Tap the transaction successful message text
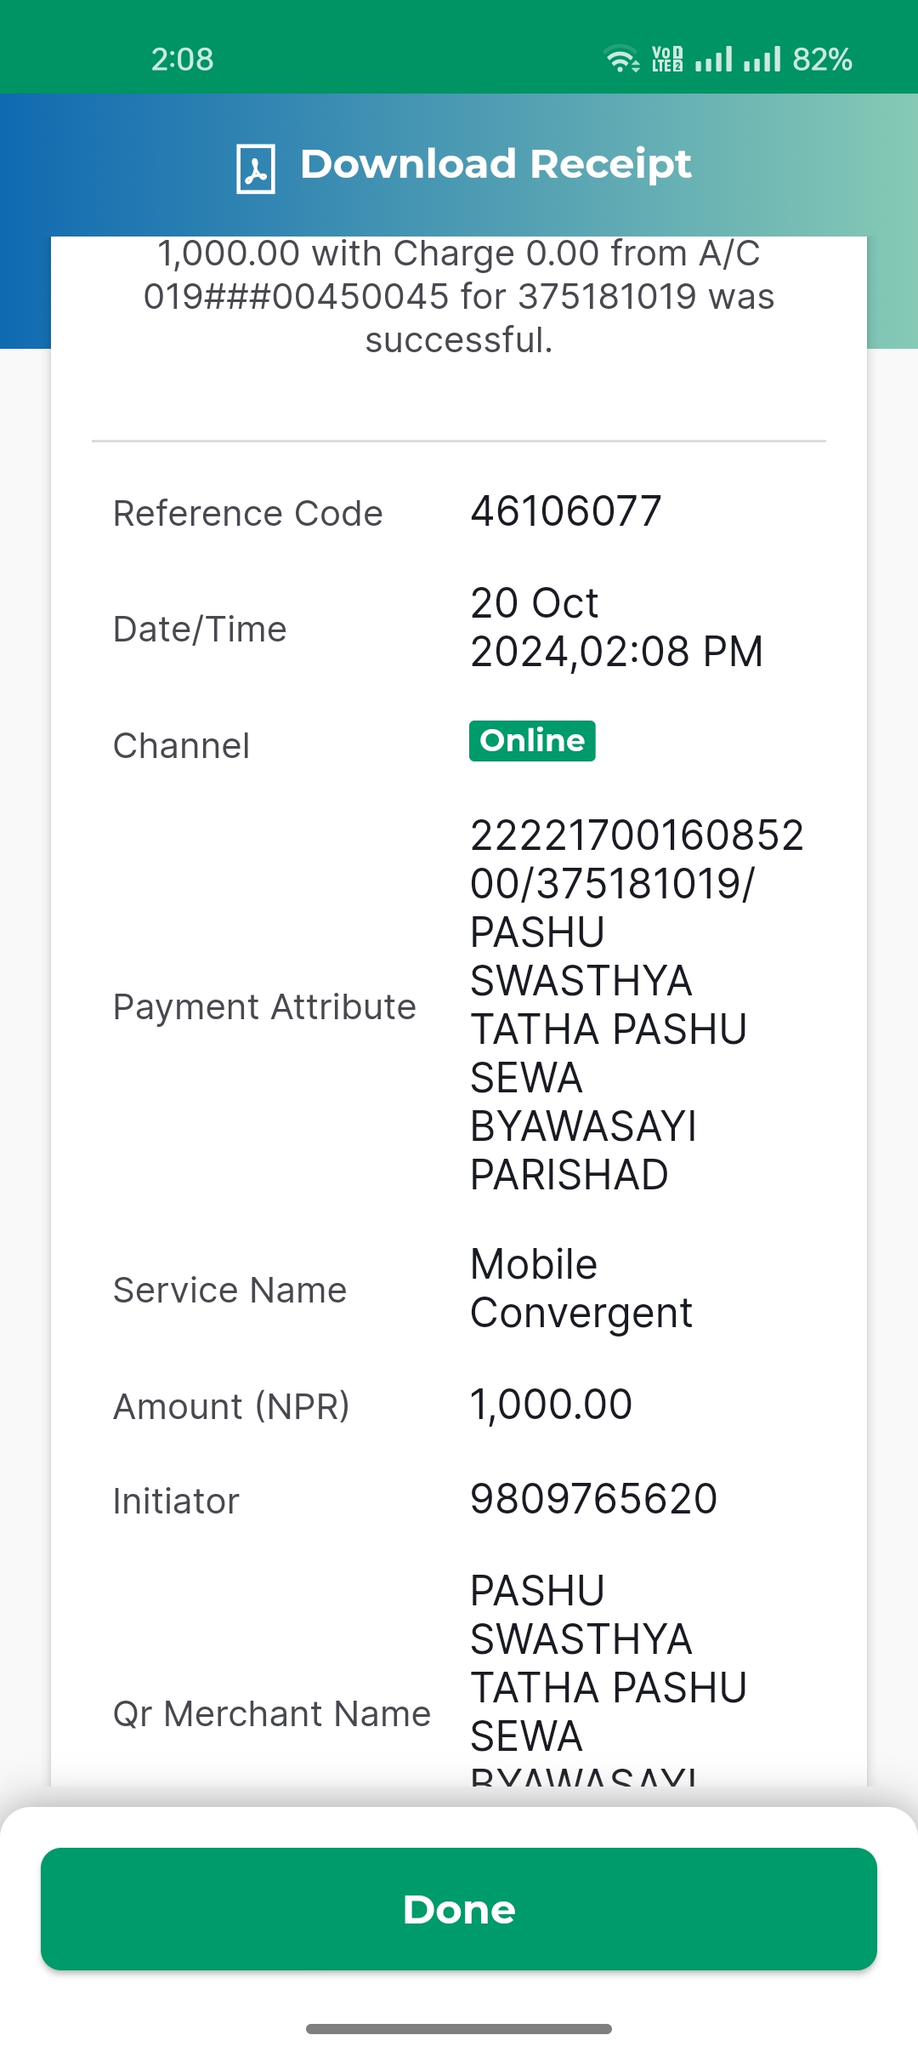The width and height of the screenshot is (918, 2052). [x=459, y=296]
